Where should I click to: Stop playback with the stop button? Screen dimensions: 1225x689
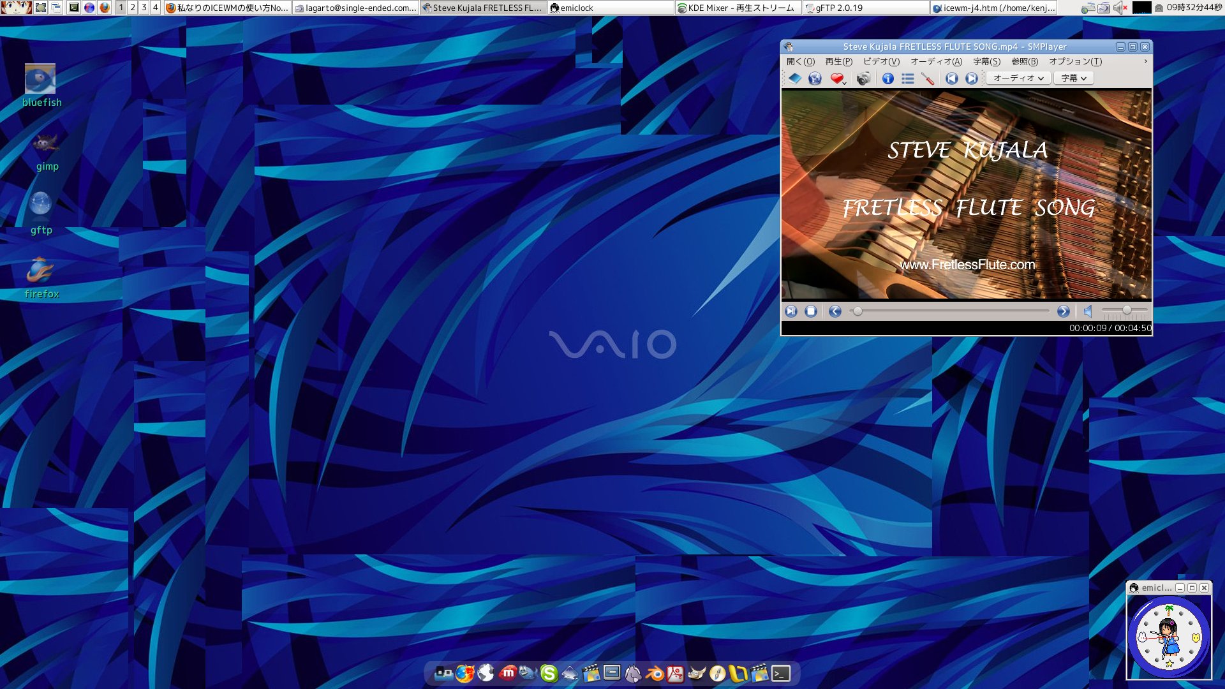811,311
